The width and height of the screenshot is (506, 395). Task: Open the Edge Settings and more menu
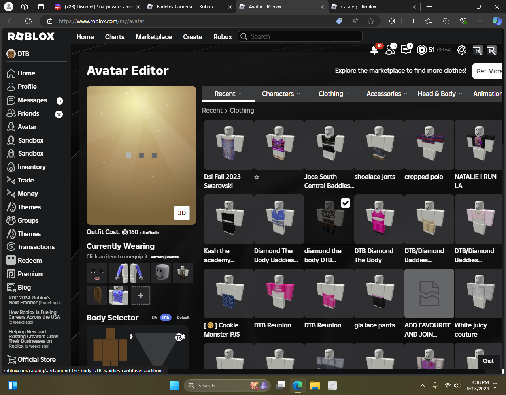pos(481,21)
